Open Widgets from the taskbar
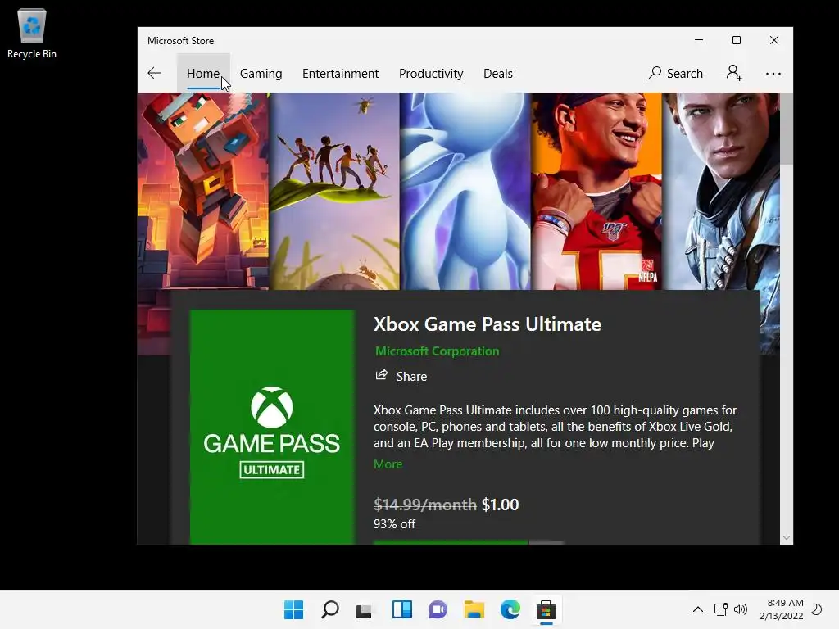The height and width of the screenshot is (629, 839). tap(401, 609)
